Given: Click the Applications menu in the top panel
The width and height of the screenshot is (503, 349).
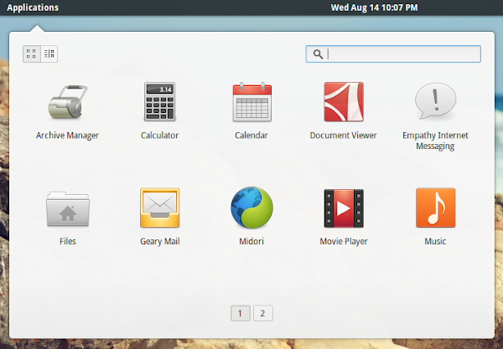Looking at the screenshot, I should [x=33, y=8].
